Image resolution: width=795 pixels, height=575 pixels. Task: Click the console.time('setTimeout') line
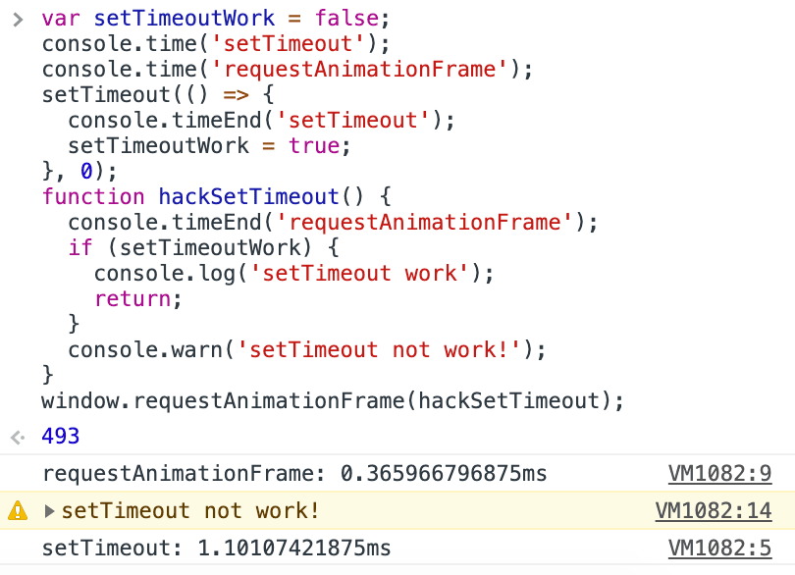click(x=216, y=44)
